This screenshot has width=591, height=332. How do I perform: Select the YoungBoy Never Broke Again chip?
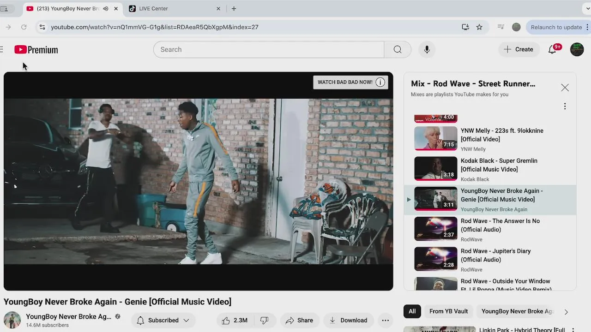tap(517, 311)
